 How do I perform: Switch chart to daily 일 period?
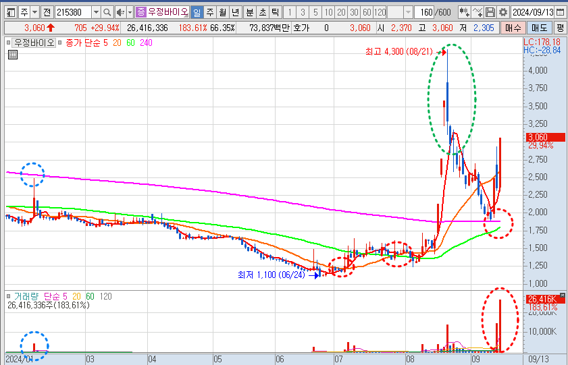click(197, 13)
